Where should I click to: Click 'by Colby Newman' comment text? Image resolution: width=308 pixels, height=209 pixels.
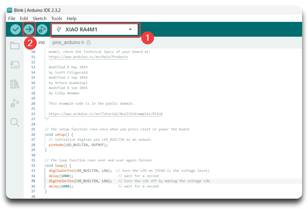pyautogui.click(x=64, y=93)
